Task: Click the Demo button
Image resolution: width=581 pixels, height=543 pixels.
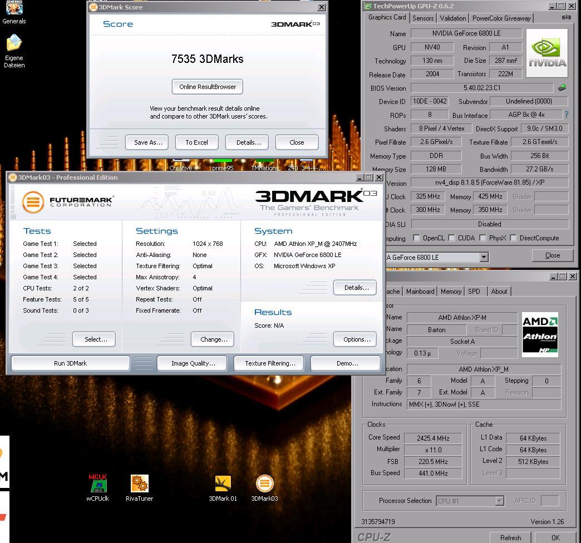Action: click(346, 363)
